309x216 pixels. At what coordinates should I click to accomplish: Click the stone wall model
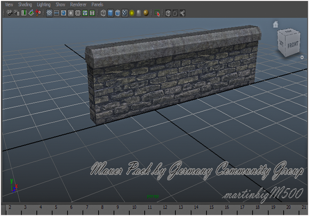tap(173, 75)
